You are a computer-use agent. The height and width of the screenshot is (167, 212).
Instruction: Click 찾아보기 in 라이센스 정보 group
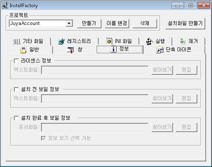pyautogui.click(x=162, y=70)
